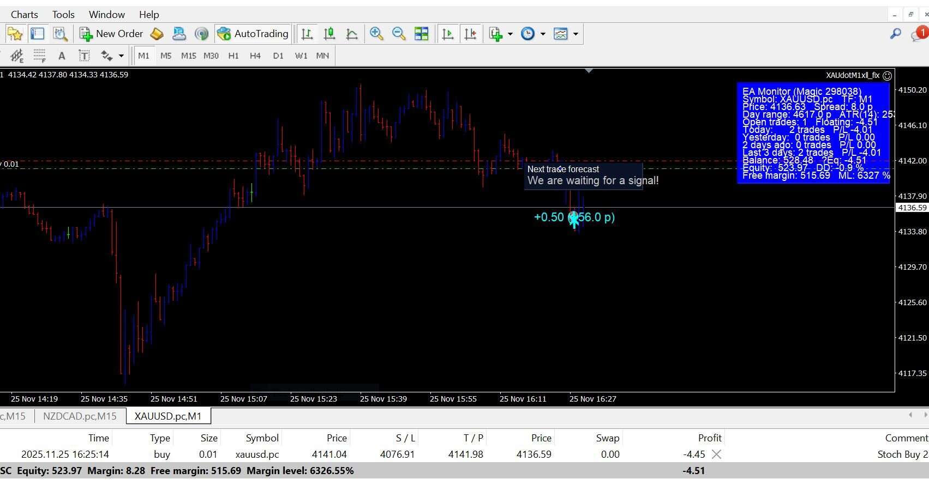Open the Tools menu
This screenshot has height=485, width=929.
pos(63,15)
